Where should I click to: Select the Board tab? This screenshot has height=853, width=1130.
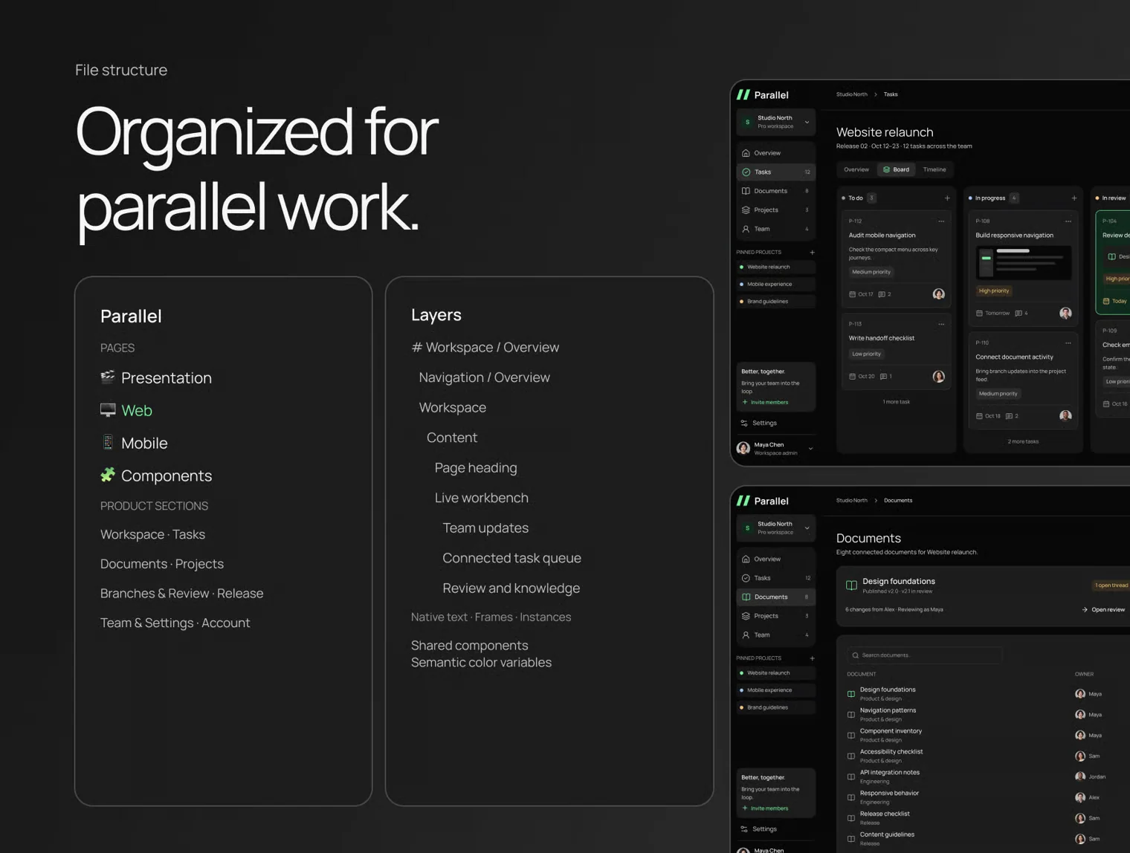896,170
